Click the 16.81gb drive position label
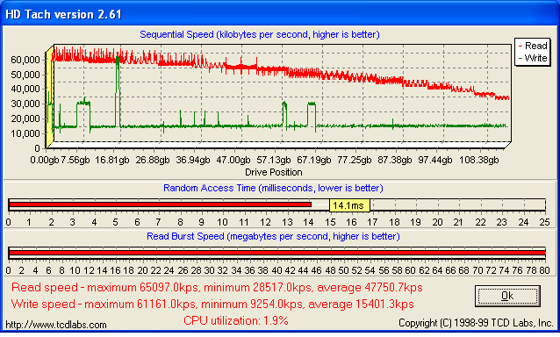Image resolution: width=560 pixels, height=337 pixels. pyautogui.click(x=111, y=160)
